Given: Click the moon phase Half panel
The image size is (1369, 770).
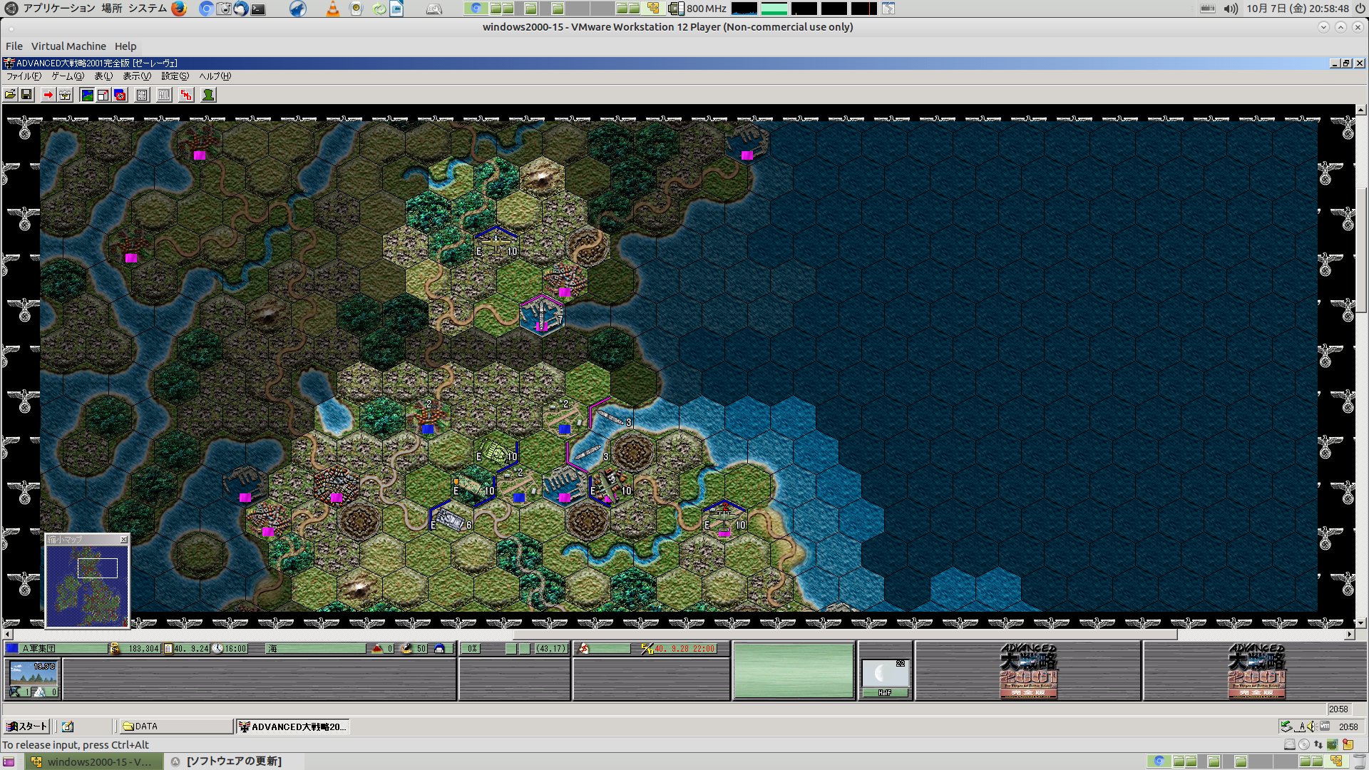Looking at the screenshot, I should 885,677.
